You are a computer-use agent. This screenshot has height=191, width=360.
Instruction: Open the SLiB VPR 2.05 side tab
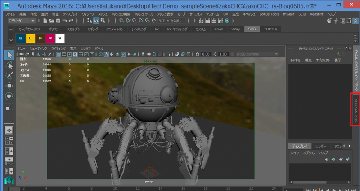click(355, 109)
